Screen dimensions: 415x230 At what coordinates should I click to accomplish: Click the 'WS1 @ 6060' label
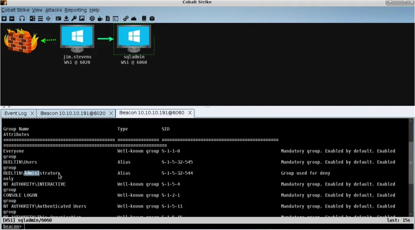(134, 62)
